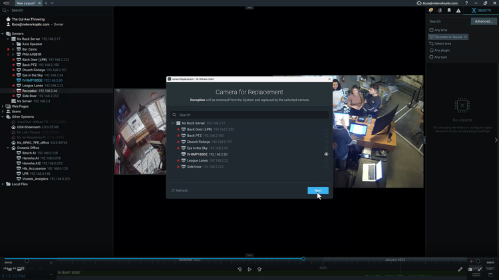This screenshot has width=499, height=280.
Task: Select Back PTZ radio button in dialog
Action: pos(326,136)
